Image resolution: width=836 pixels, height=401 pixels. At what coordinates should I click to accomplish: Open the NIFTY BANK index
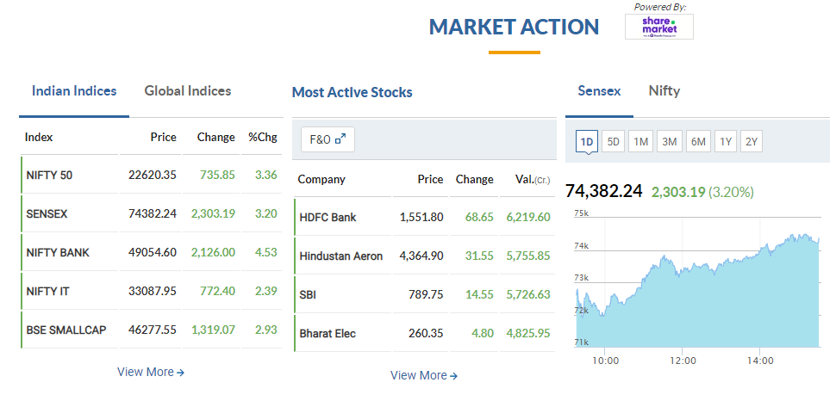click(58, 252)
